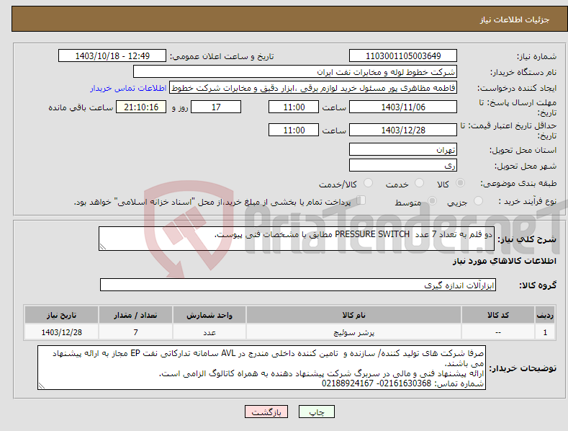Click the تعداد / مقدار column header
This screenshot has height=431, width=568.
click(x=135, y=315)
